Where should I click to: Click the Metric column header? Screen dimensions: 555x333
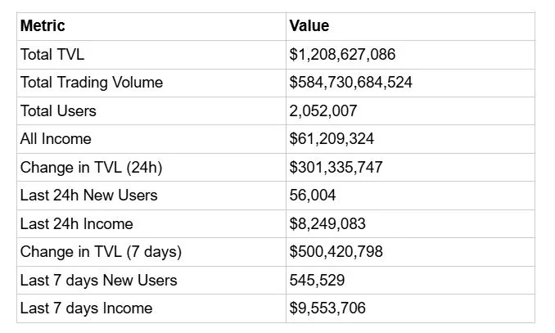pos(43,26)
